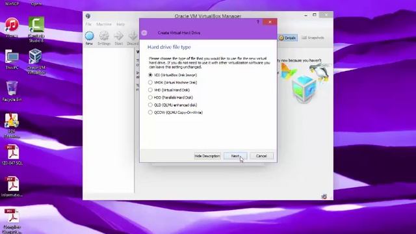Click the Settings gear toolbar icon
The height and width of the screenshot is (234, 416).
coord(104,38)
